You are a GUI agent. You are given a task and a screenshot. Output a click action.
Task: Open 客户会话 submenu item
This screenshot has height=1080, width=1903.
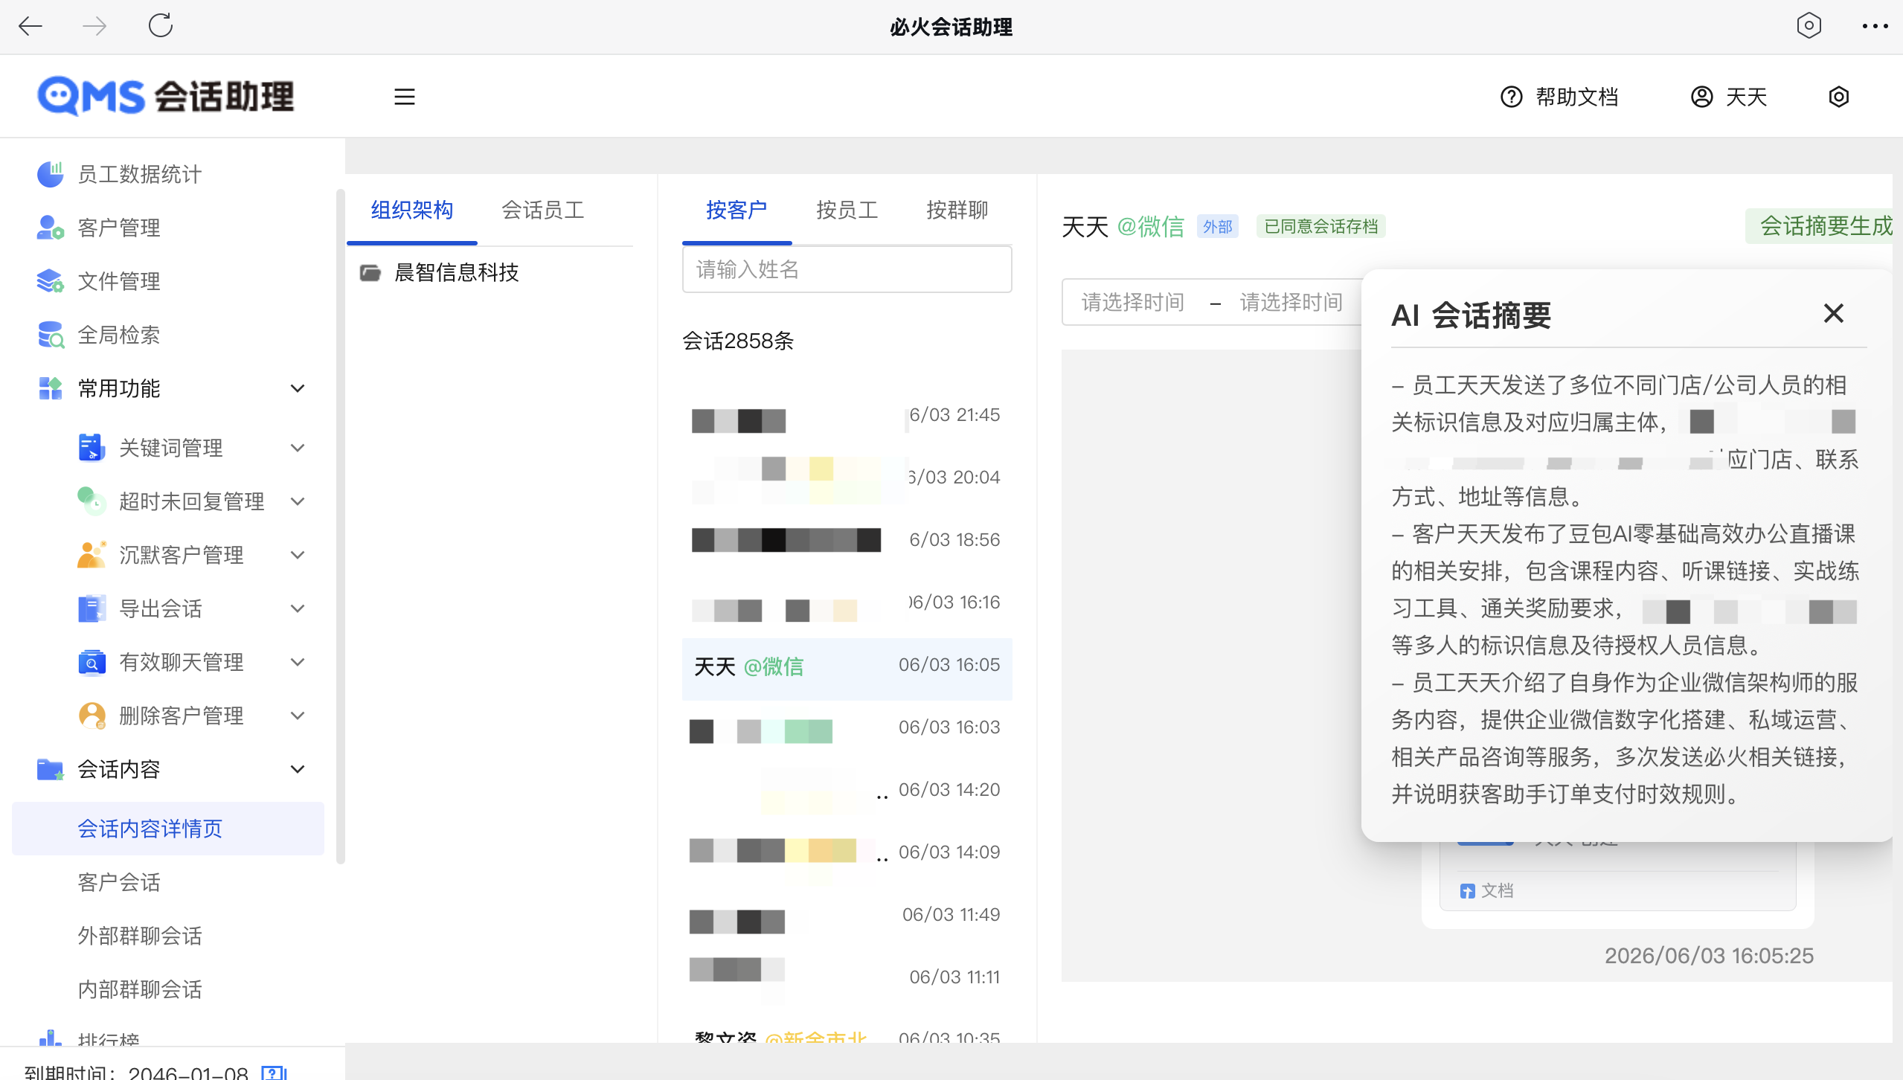coord(119,882)
